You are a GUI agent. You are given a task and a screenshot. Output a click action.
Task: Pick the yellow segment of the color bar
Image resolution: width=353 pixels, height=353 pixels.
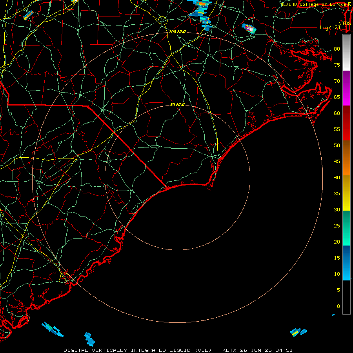(346, 193)
